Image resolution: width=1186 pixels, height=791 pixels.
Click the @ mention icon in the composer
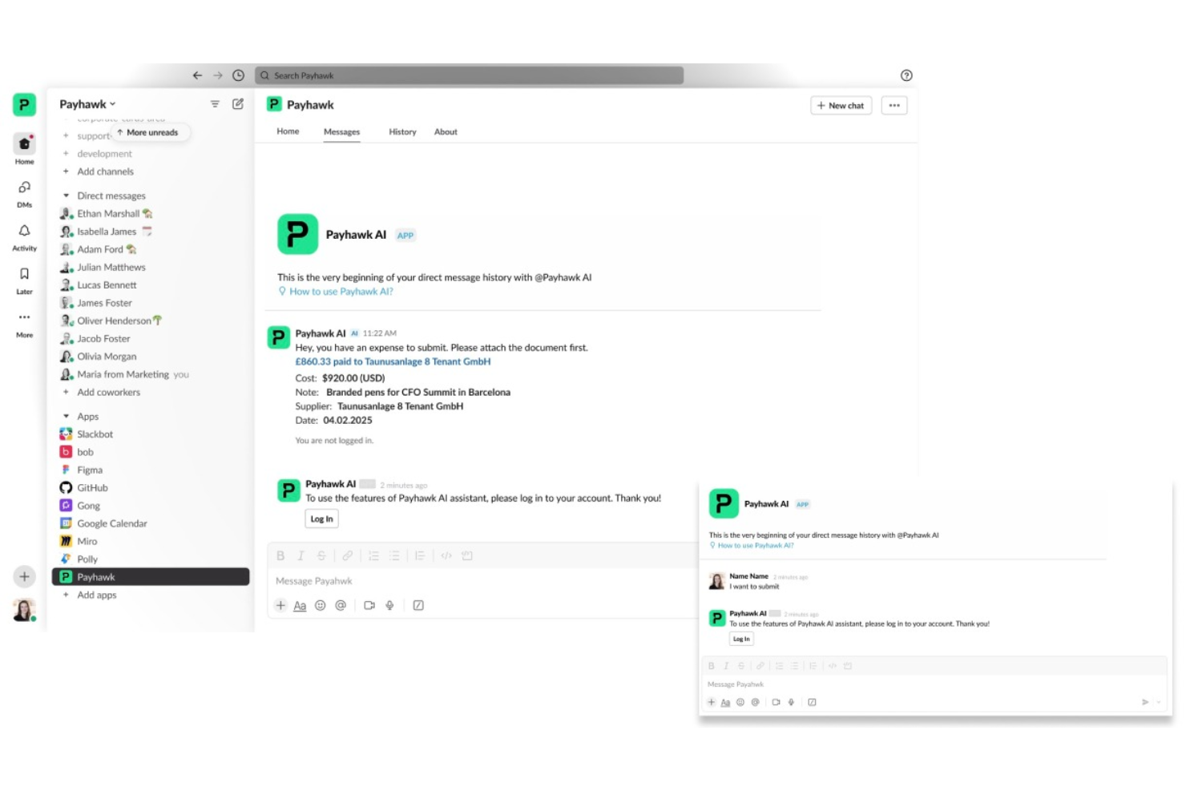click(x=340, y=605)
